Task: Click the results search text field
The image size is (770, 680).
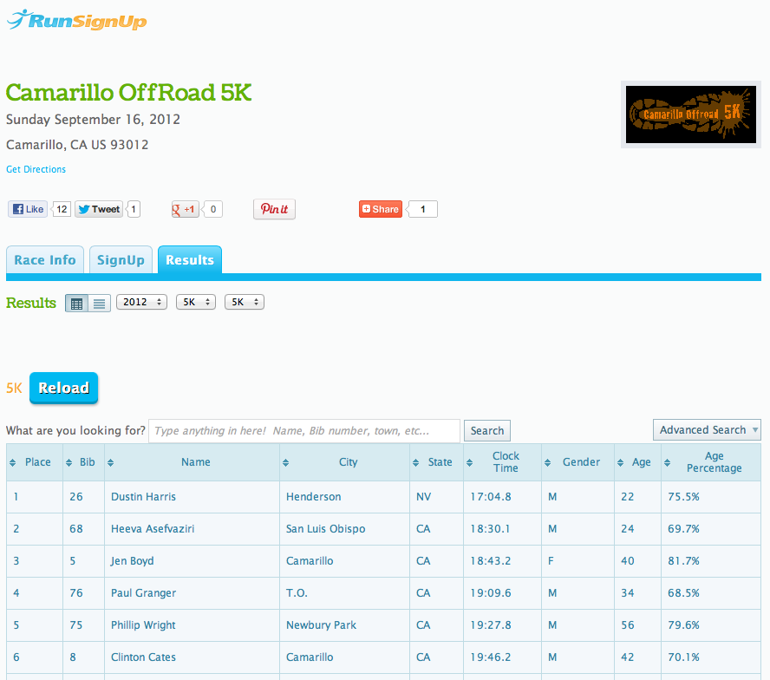Action: 304,431
